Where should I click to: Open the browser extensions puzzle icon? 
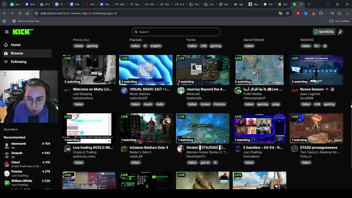[321, 13]
